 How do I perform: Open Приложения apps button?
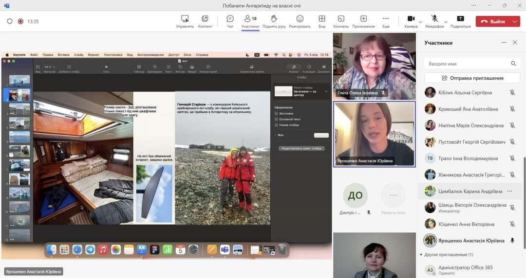[363, 21]
